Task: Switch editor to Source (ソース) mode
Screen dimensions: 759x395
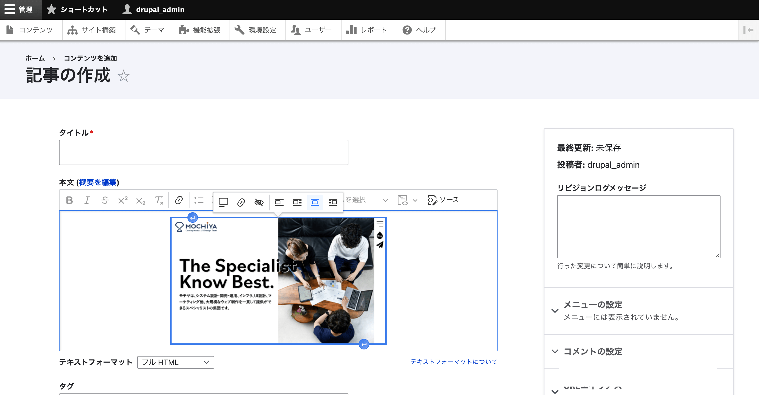Action: coord(443,200)
